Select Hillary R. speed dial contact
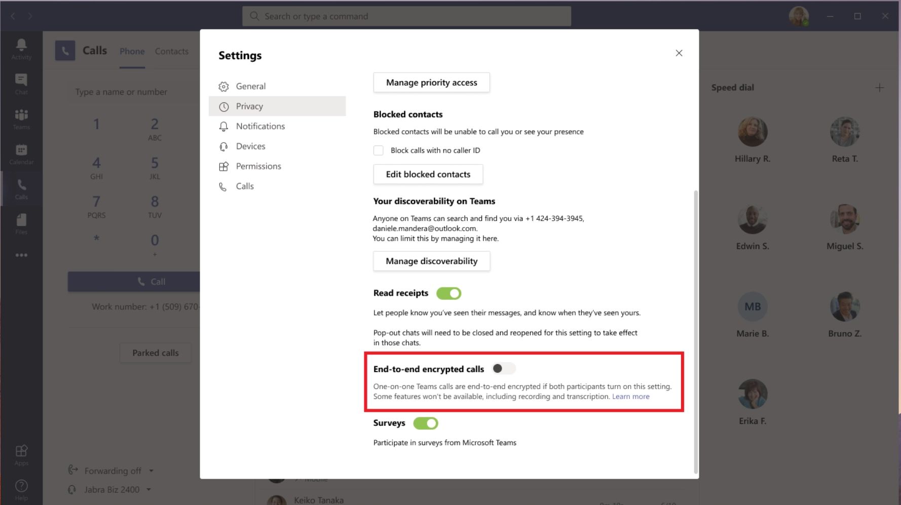This screenshot has width=901, height=505. point(753,140)
